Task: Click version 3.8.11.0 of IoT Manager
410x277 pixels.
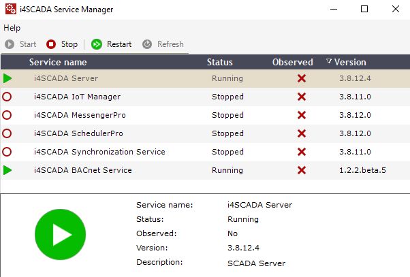Action: (x=355, y=97)
